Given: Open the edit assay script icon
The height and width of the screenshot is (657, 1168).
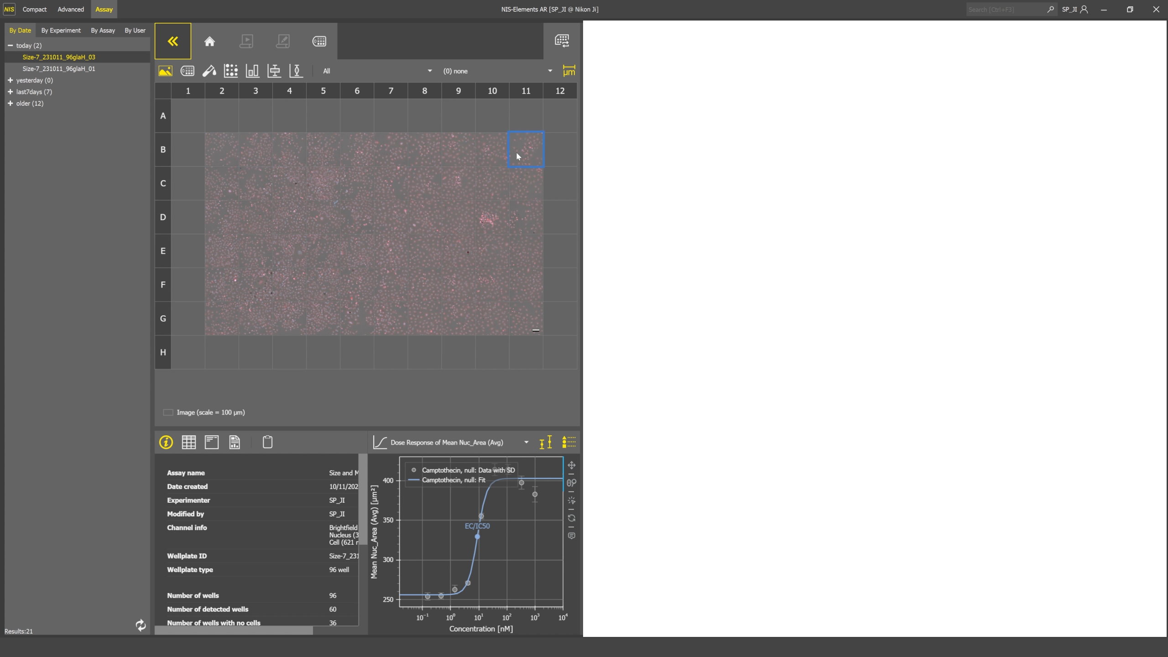Looking at the screenshot, I should [x=283, y=41].
